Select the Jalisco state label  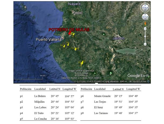(x=118, y=38)
